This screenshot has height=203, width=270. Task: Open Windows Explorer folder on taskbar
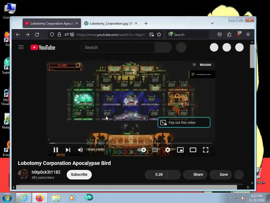(56, 198)
